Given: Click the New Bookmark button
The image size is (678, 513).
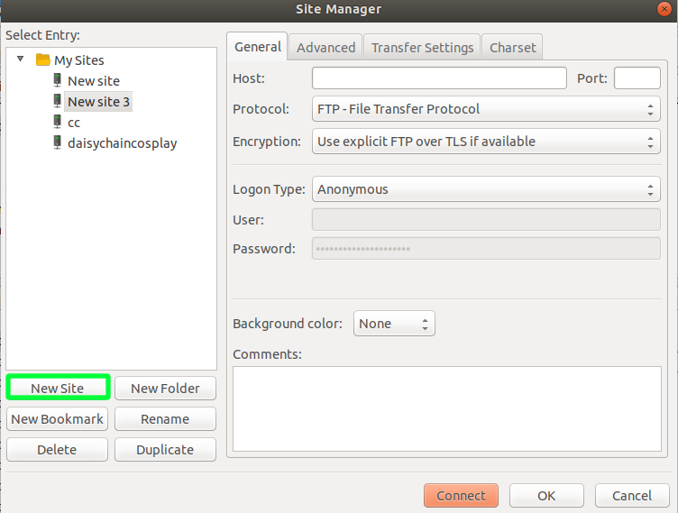Looking at the screenshot, I should click(x=58, y=418).
